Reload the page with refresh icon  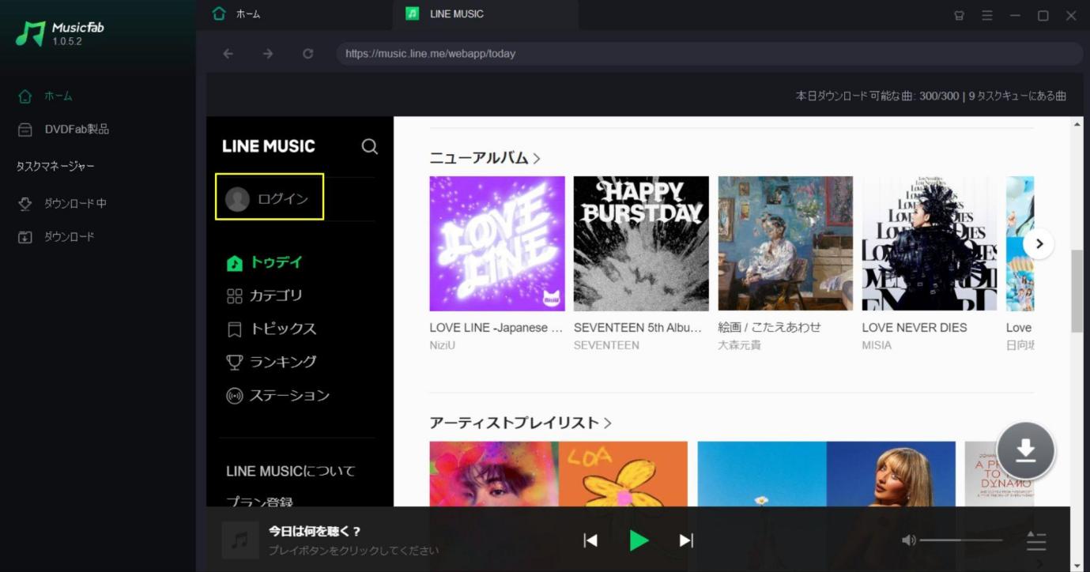coord(307,54)
